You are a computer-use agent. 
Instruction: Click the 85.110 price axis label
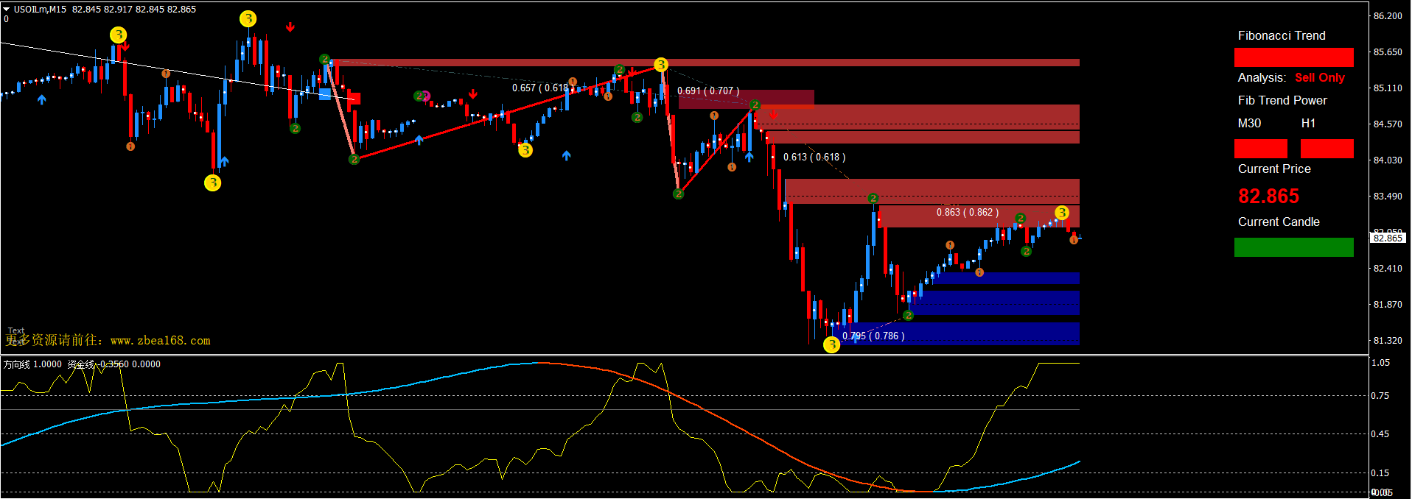click(1388, 88)
